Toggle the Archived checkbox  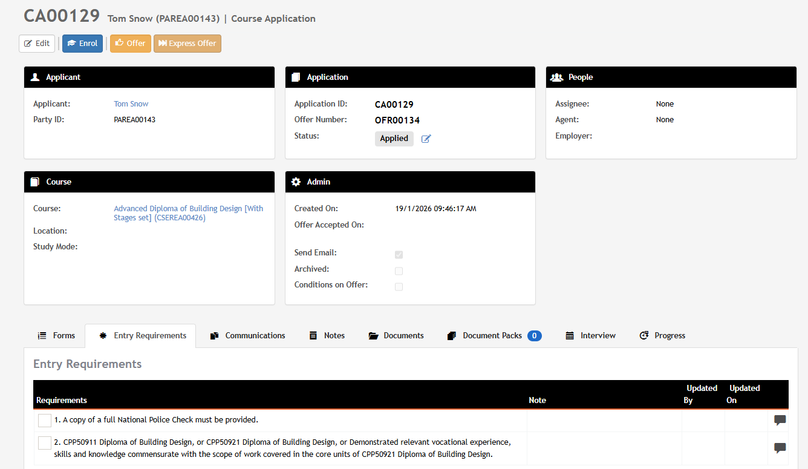399,271
